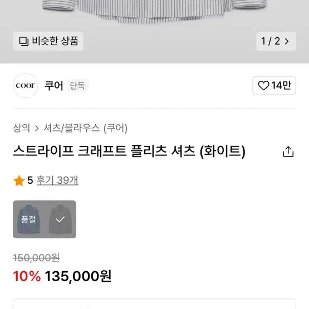309x309 pixels.
Task: Go to next image with arrow
Action: 287,41
